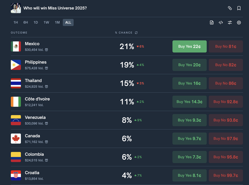Buy No on Côte d'Ivoire
Image resolution: width=249 pixels, height=185 pixels.
pyautogui.click(x=225, y=102)
